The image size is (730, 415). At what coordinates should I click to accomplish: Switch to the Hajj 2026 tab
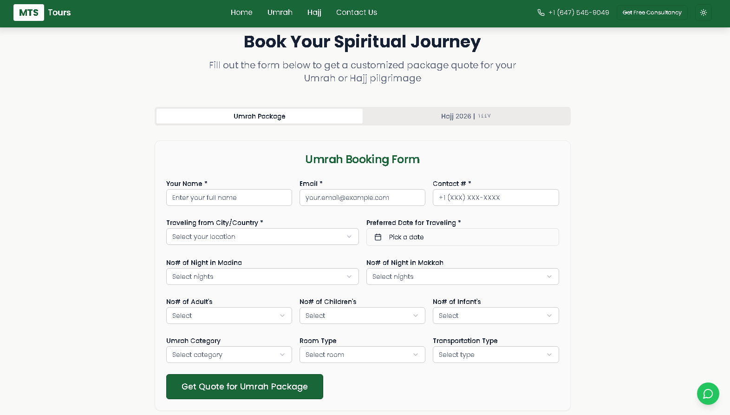(x=466, y=116)
